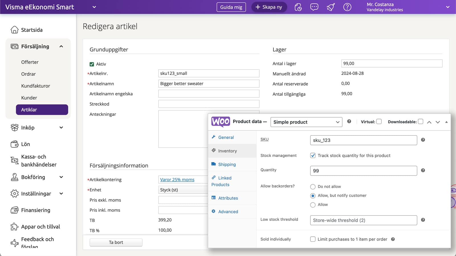This screenshot has width=456, height=256.
Task: Open the 'Varor 25% moms' link
Action: (177, 180)
